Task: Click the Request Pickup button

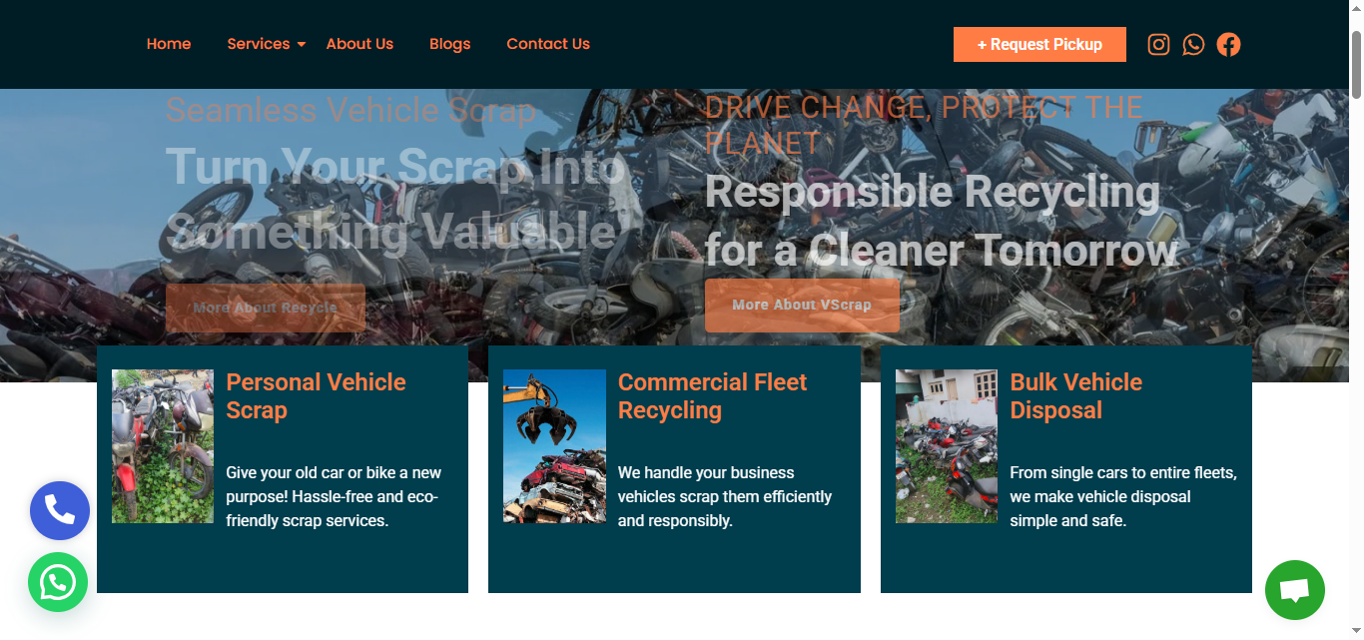Action: pyautogui.click(x=1039, y=44)
